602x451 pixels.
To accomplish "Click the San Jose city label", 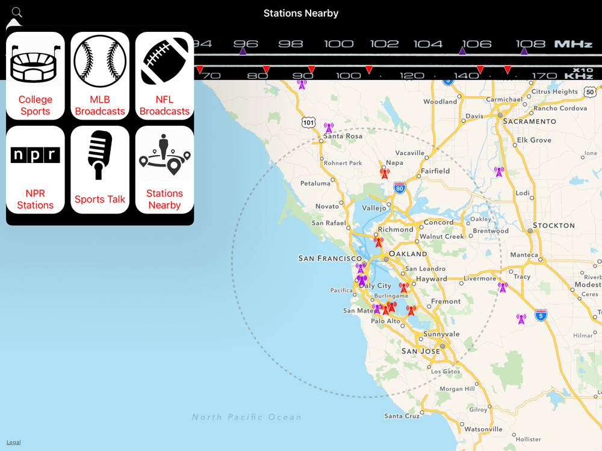I will click(x=421, y=351).
